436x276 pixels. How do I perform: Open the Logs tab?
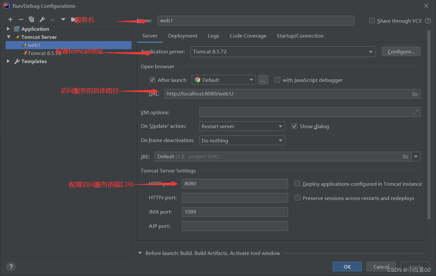point(213,36)
